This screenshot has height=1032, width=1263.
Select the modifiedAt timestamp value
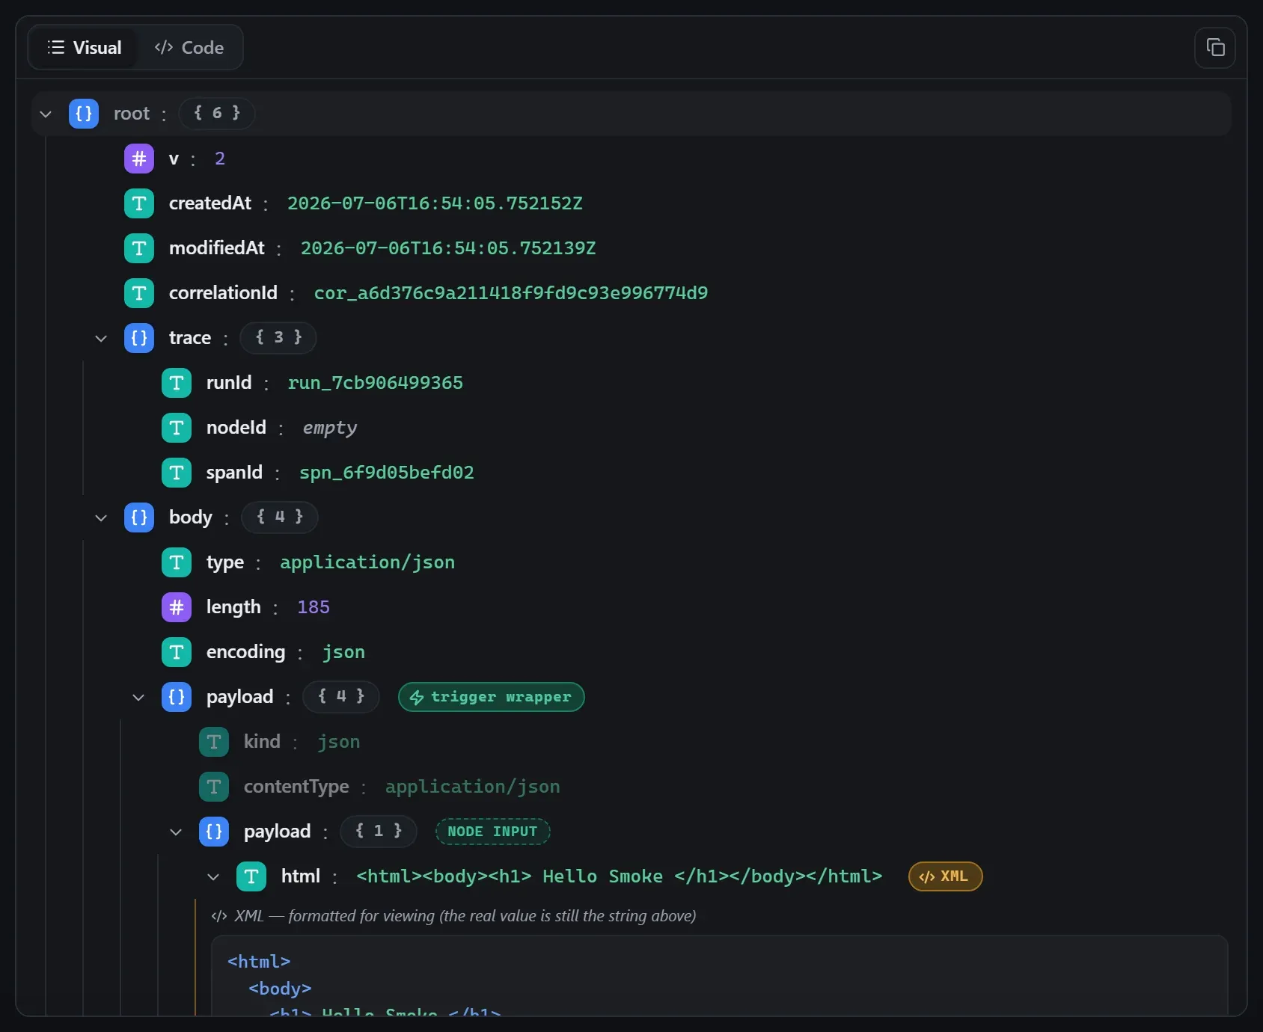[448, 248]
